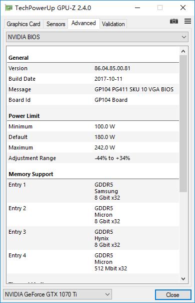Viewport: 195px width, 303px height.
Task: Click the General section header
Action: [18, 58]
